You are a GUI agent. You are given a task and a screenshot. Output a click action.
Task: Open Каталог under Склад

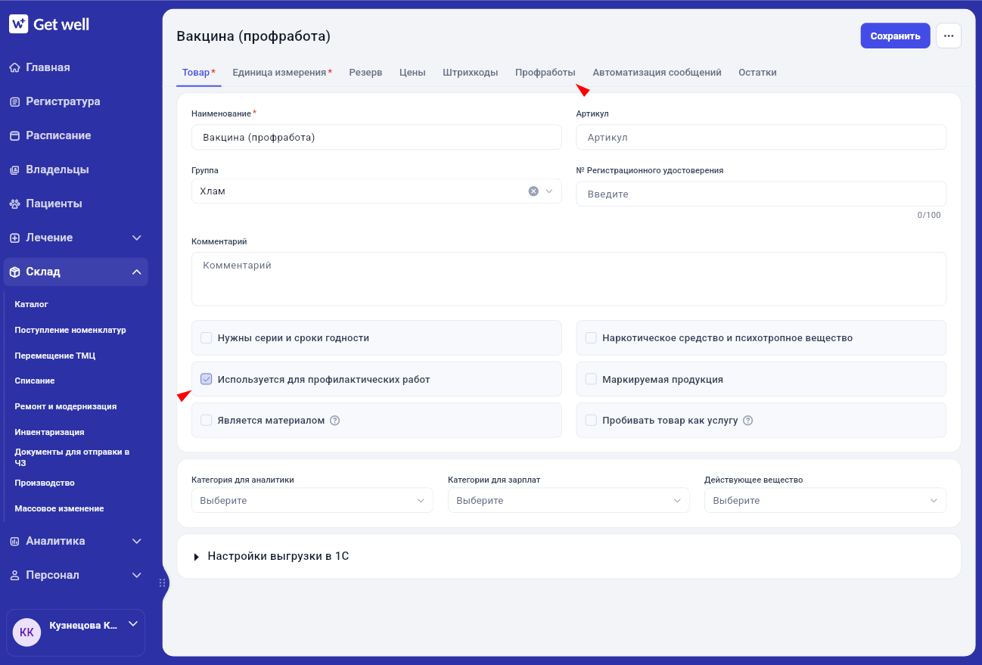[32, 304]
